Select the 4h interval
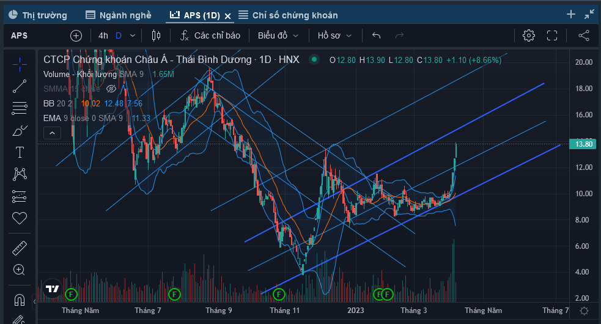Viewport: 601px width, 324px height. 103,35
